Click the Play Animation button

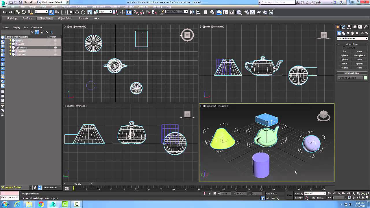click(339, 194)
